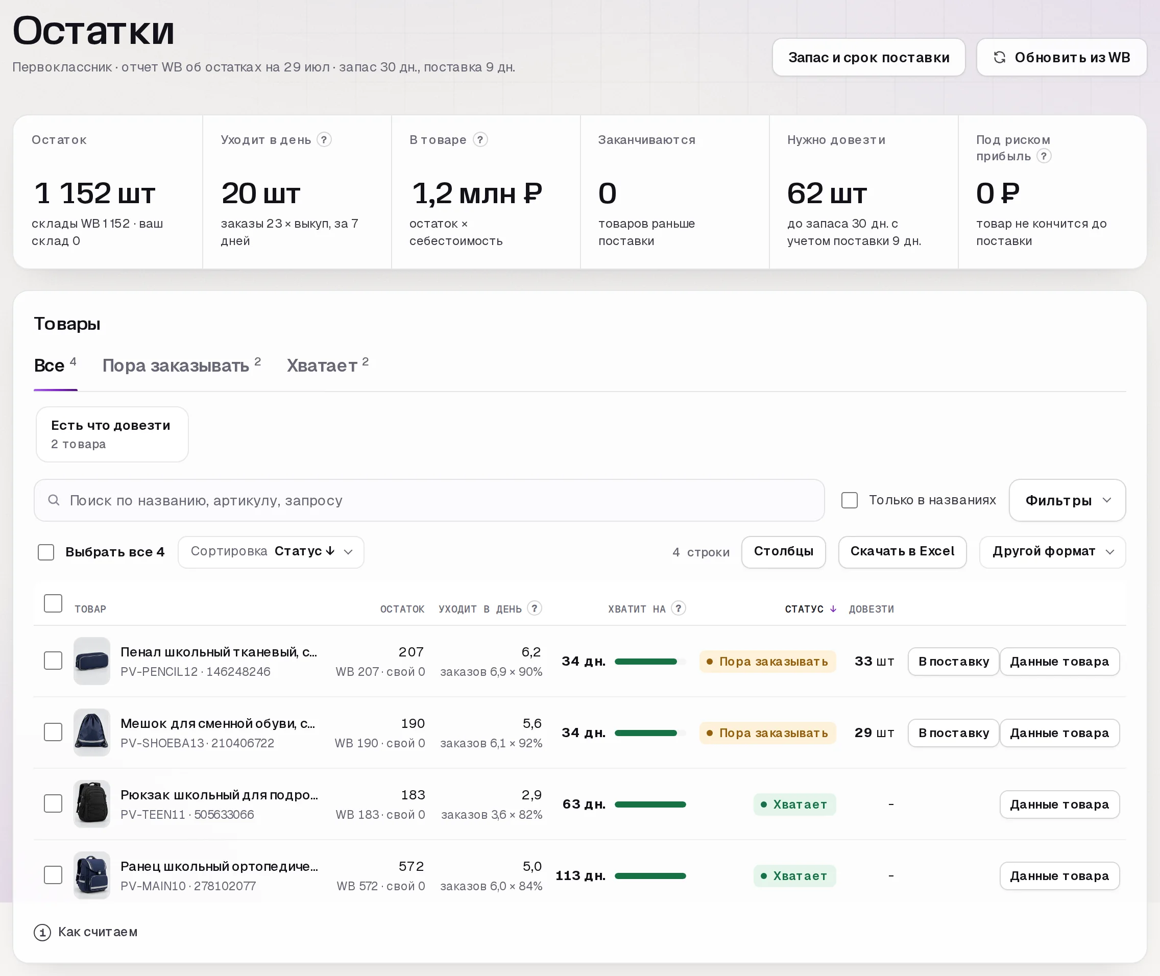The width and height of the screenshot is (1160, 976).
Task: Click the Нужно довезти 62 шт card
Action: tap(863, 192)
